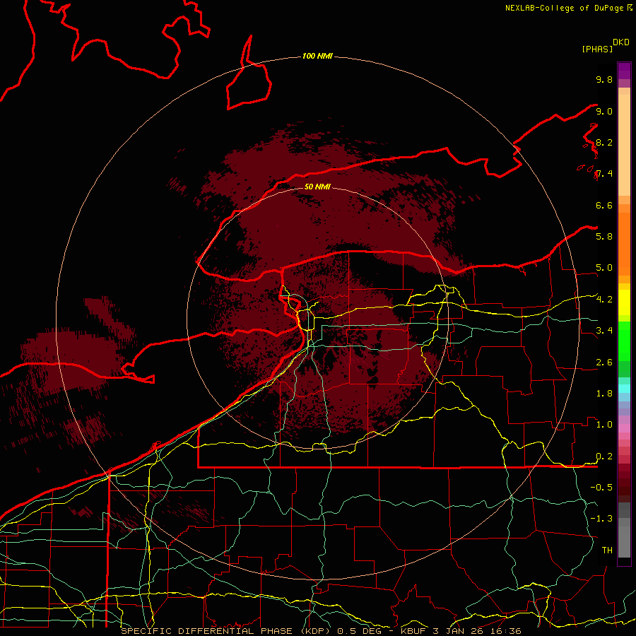
Task: Click the bright green segment of color bar
Action: (x=624, y=341)
